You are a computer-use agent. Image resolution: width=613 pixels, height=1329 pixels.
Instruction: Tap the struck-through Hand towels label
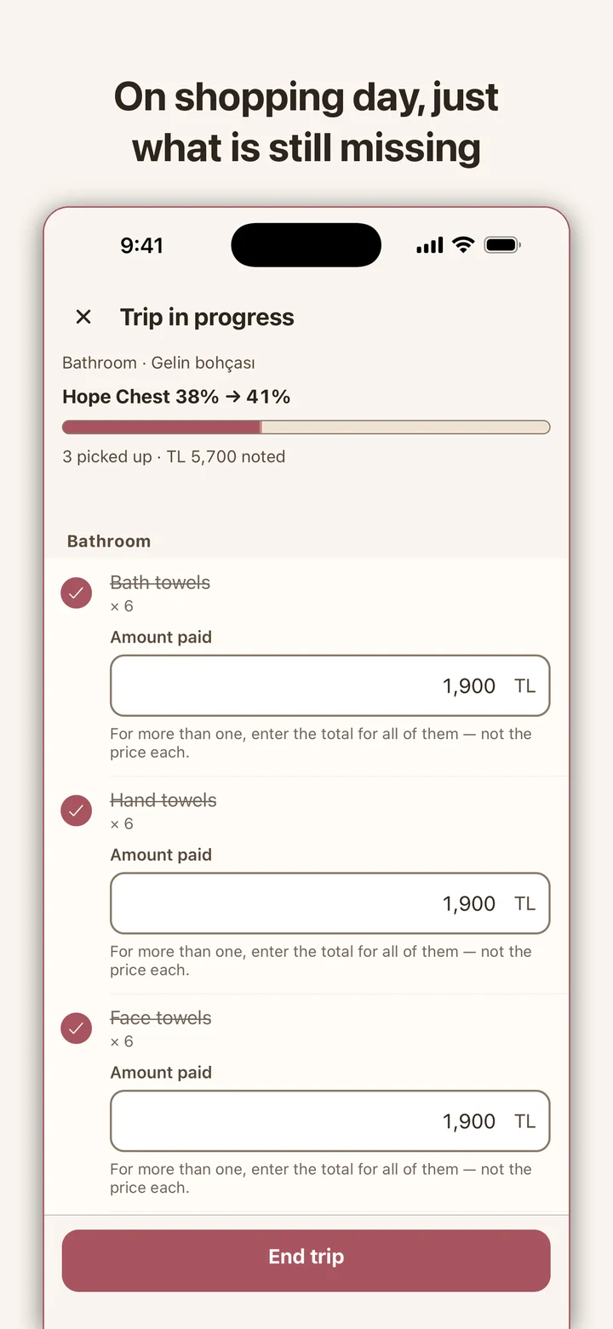coord(163,800)
